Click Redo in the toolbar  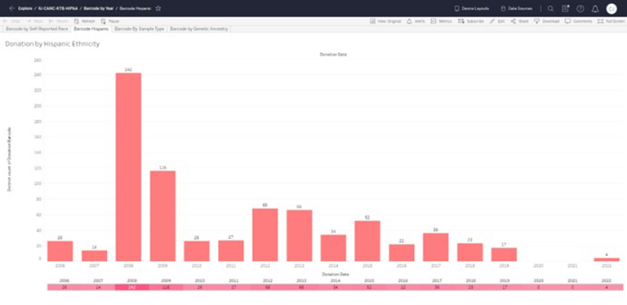tap(34, 21)
